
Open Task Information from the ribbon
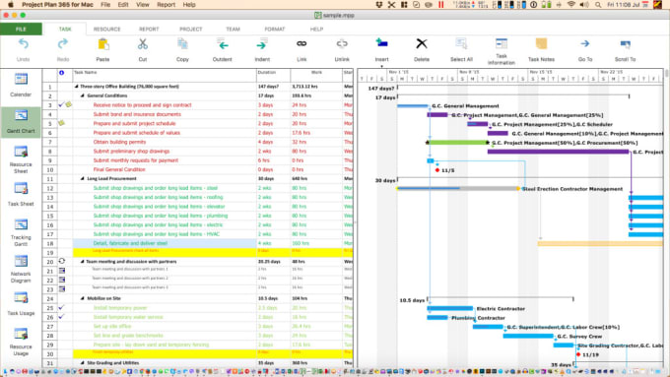pyautogui.click(x=501, y=51)
